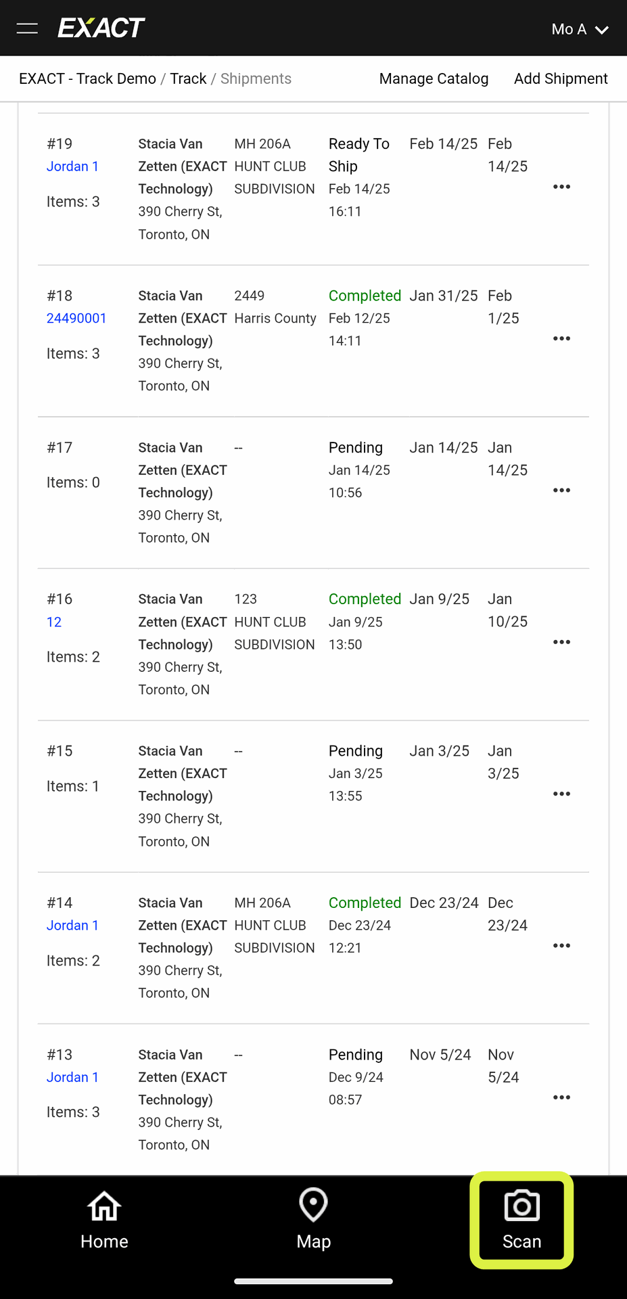The width and height of the screenshot is (627, 1299).
Task: Open order link 24490001
Action: click(76, 318)
